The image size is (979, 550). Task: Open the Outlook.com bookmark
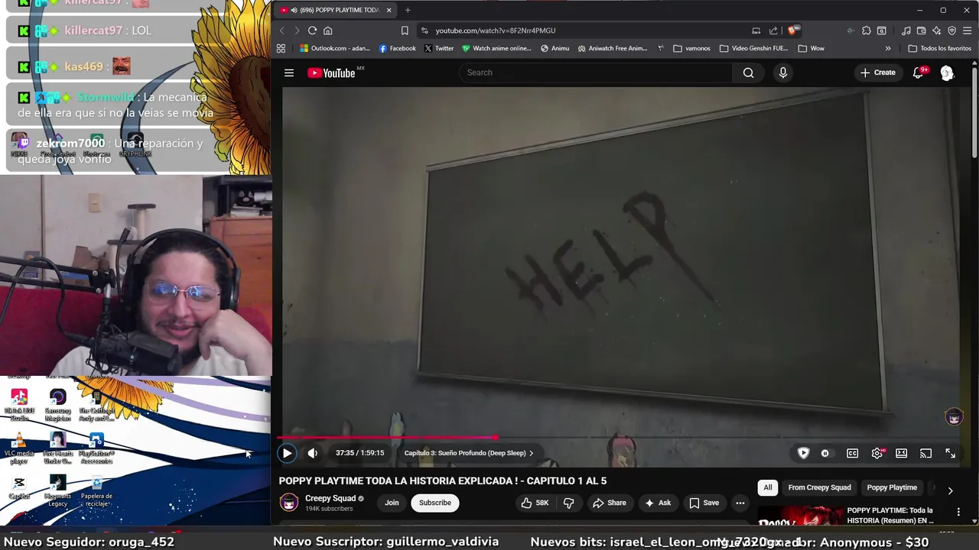pyautogui.click(x=335, y=48)
